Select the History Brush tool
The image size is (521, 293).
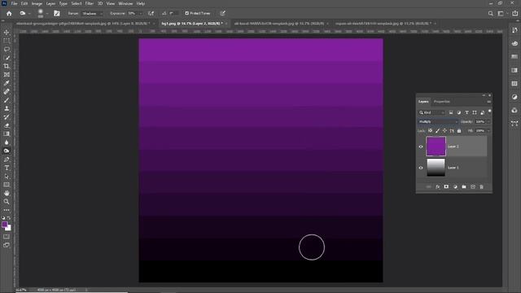pos(7,117)
